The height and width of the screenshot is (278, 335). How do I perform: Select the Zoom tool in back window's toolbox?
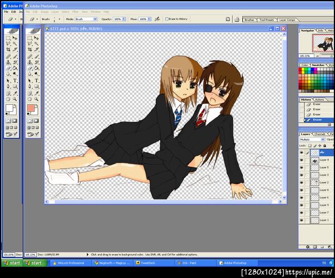(15, 99)
